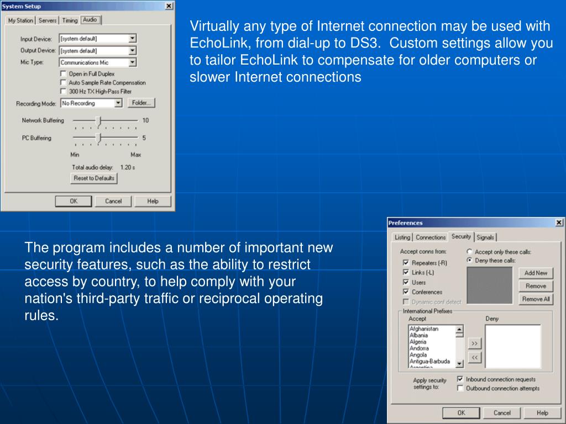
Task: Open Help from Preferences dialog
Action: coord(542,413)
